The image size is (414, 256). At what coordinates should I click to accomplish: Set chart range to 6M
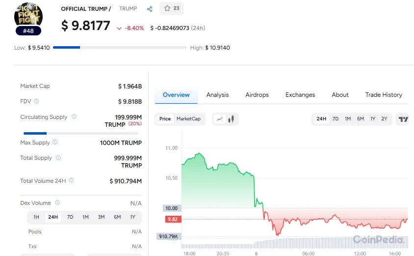tap(361, 119)
